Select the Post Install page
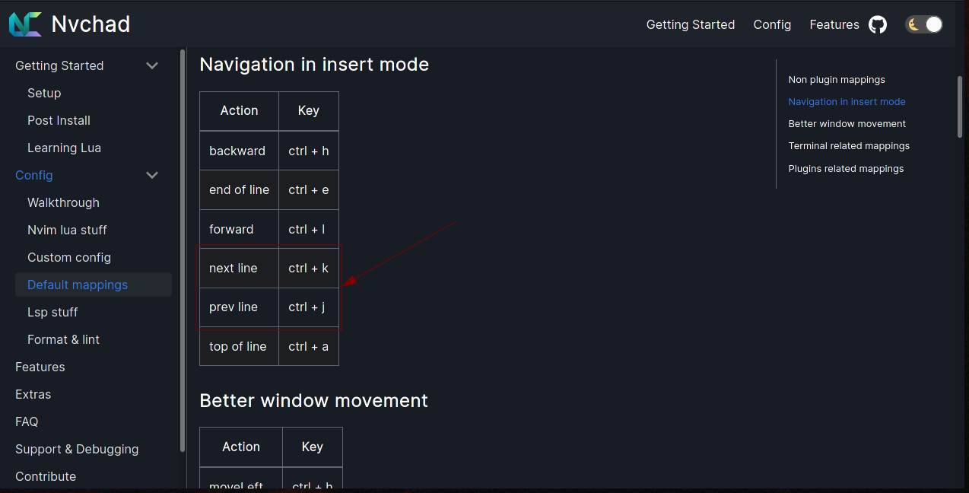 click(x=59, y=120)
